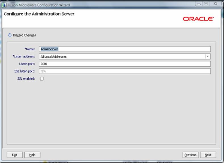Viewport: 224px width, 163px height.
Task: Click the Oracle logo
Action: click(x=198, y=19)
